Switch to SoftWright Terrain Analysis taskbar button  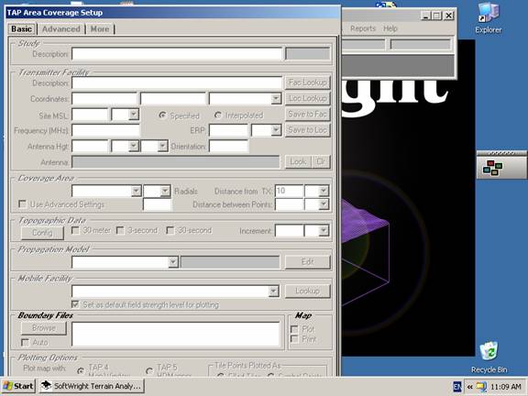[x=92, y=386]
